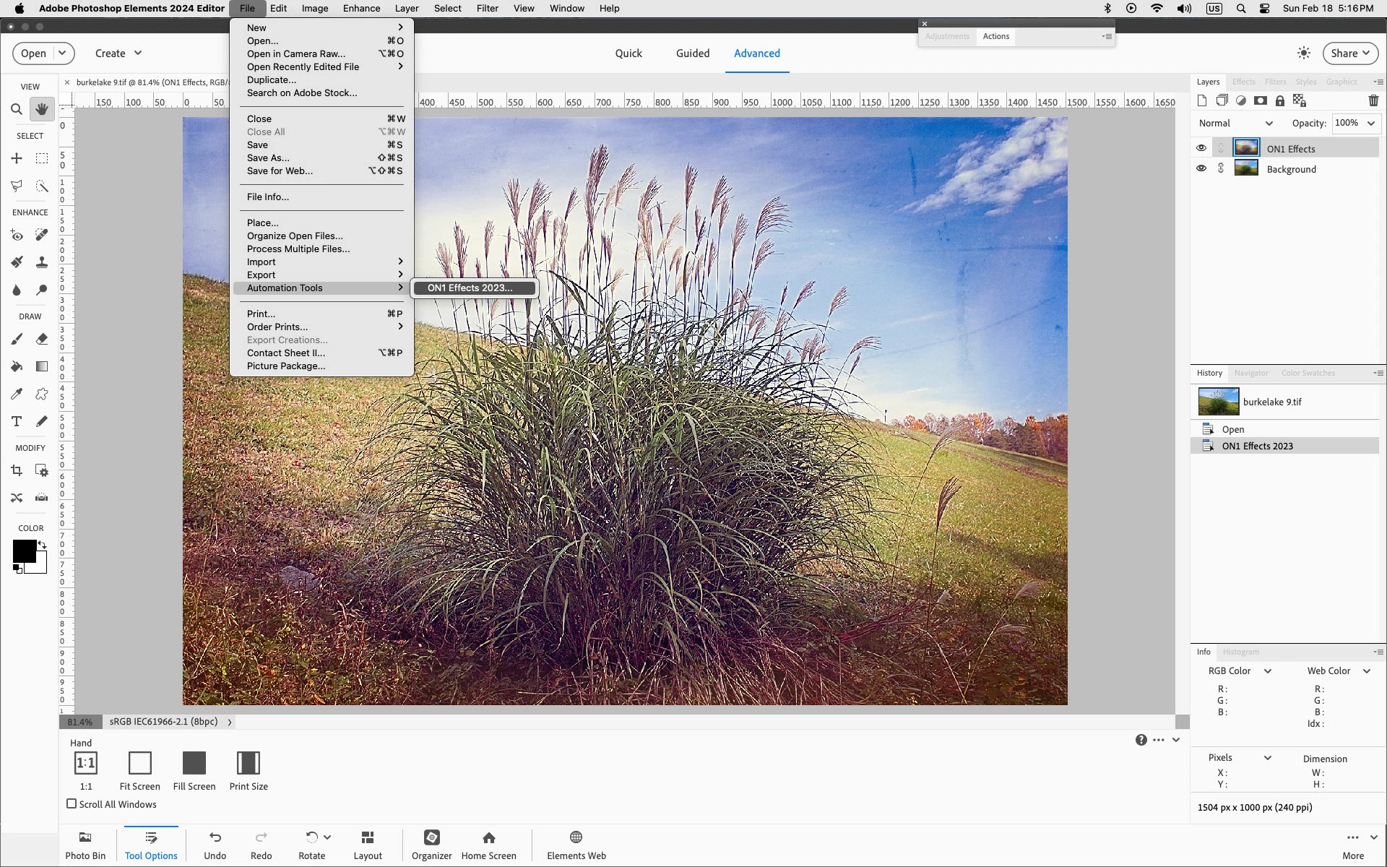Image resolution: width=1387 pixels, height=867 pixels.
Task: Select the Paint Bucket tool
Action: coord(16,366)
